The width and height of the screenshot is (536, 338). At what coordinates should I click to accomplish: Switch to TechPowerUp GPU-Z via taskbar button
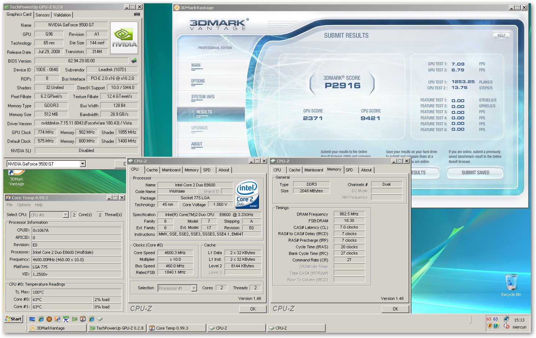point(117,328)
